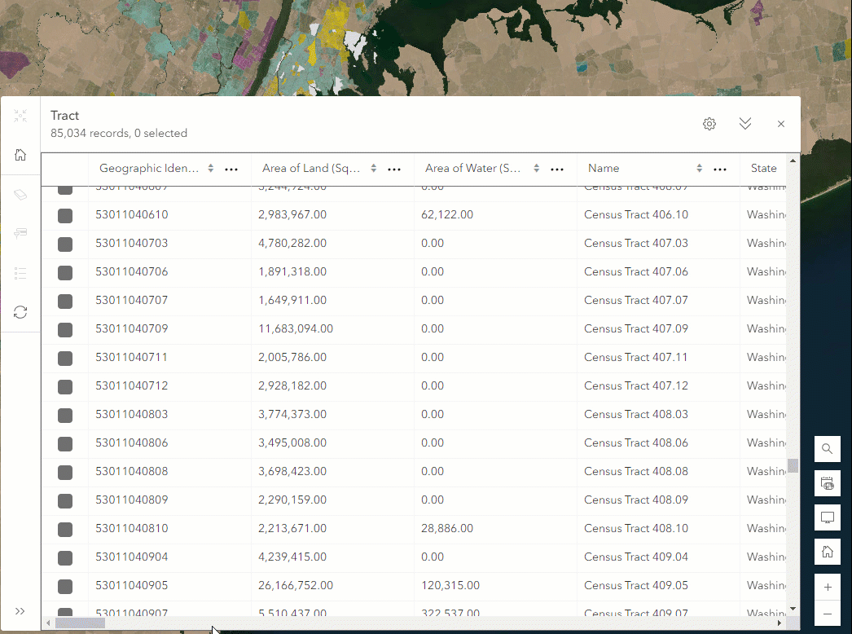Collapse the Tract table with the chevron
This screenshot has width=852, height=634.
[745, 123]
